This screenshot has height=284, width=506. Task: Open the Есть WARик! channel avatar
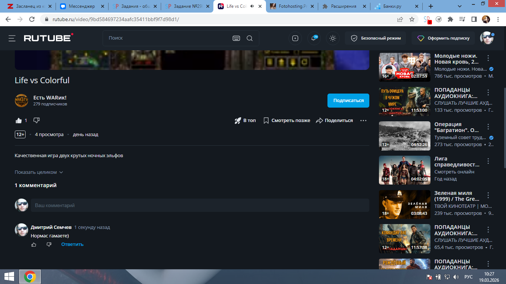21,101
